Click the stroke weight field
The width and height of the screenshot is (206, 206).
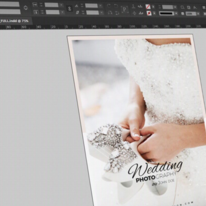tap(168, 7)
